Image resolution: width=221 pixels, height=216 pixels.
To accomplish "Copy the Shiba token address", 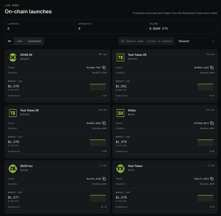I will 212,123.
